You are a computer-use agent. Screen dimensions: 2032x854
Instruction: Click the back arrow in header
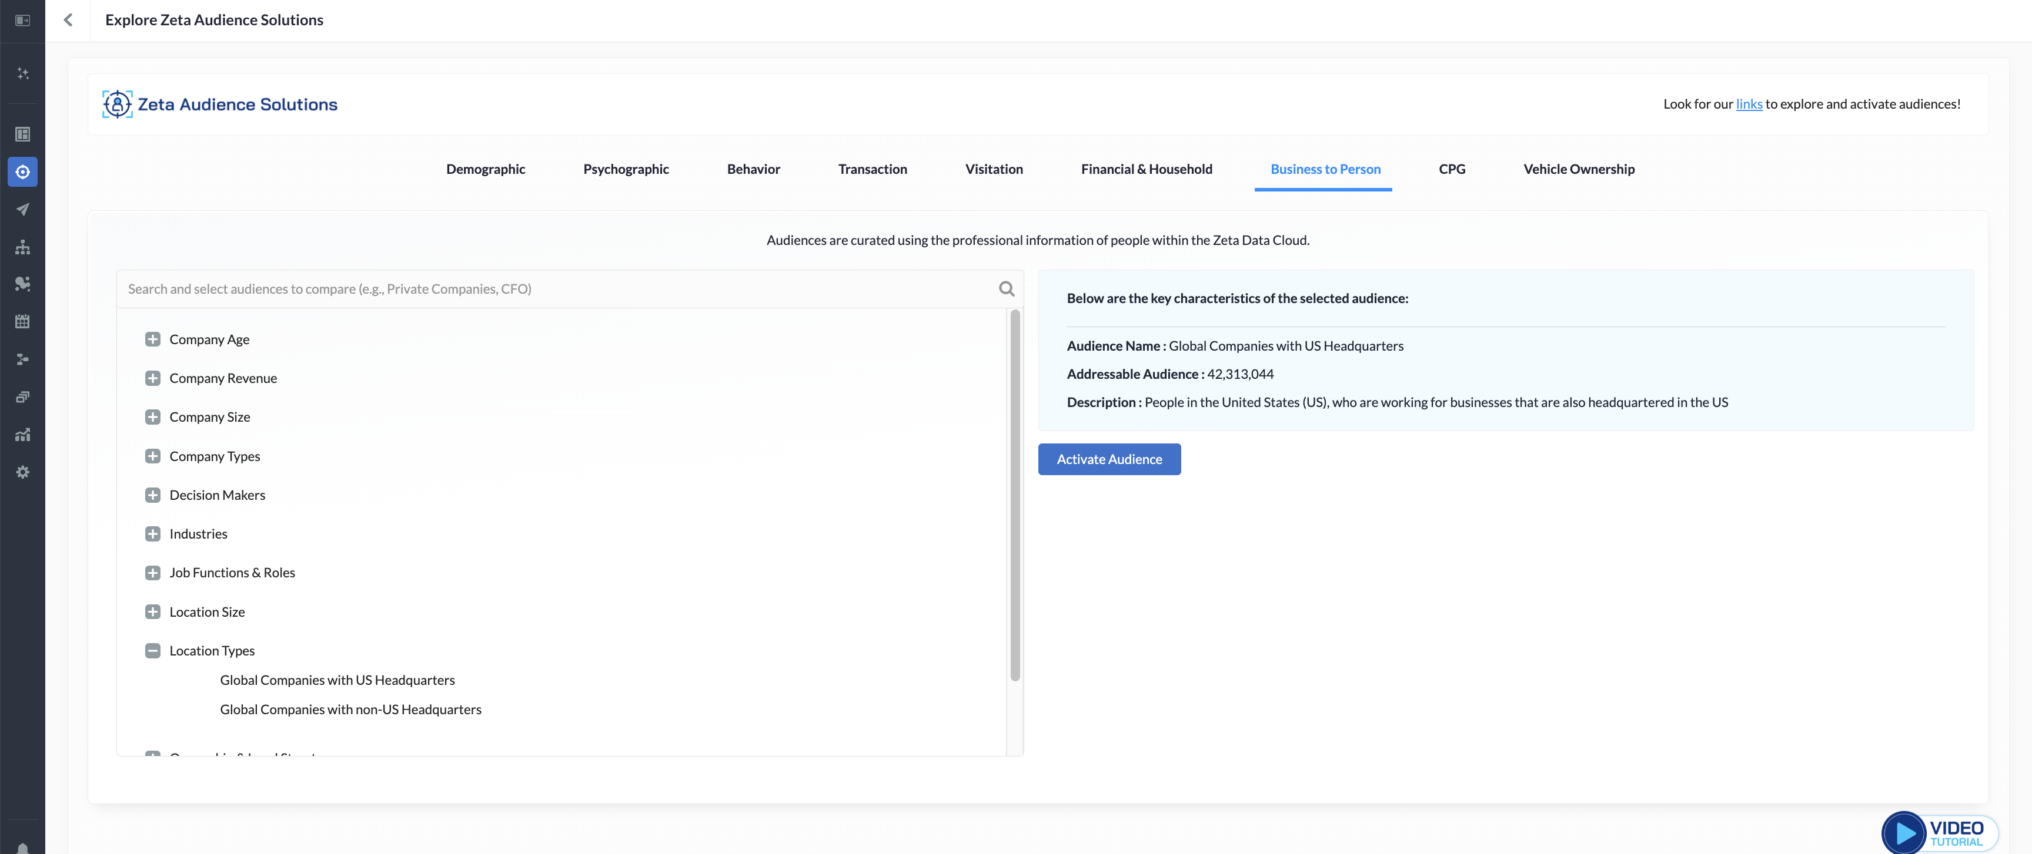69,20
